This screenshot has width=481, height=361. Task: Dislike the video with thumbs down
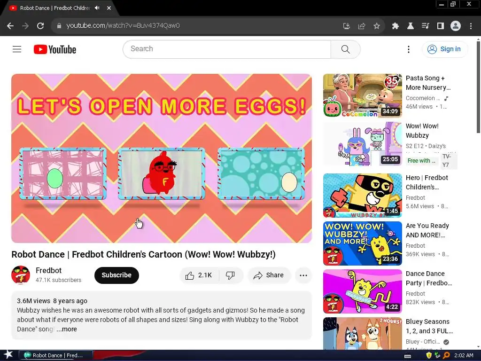(x=231, y=275)
